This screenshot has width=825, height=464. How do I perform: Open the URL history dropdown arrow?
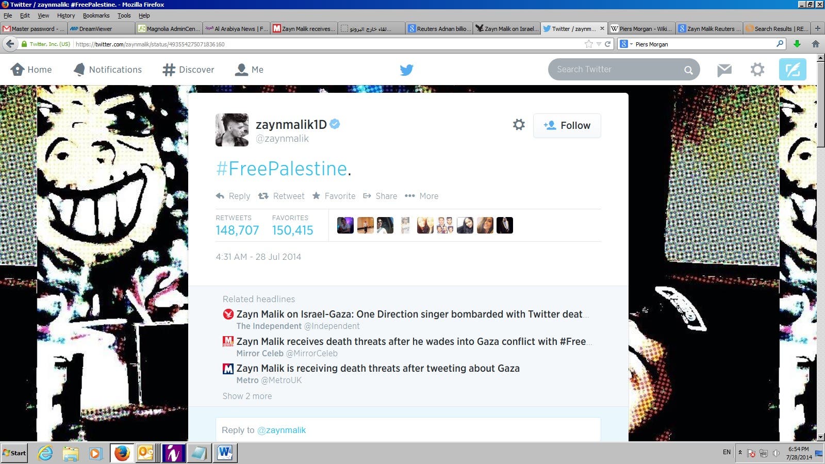pyautogui.click(x=599, y=44)
